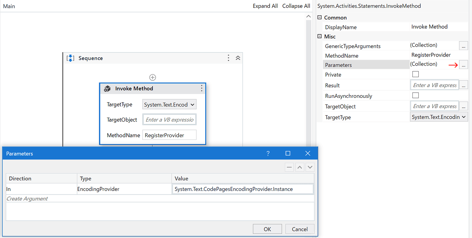Click the move argument down arrow icon

coord(310,167)
